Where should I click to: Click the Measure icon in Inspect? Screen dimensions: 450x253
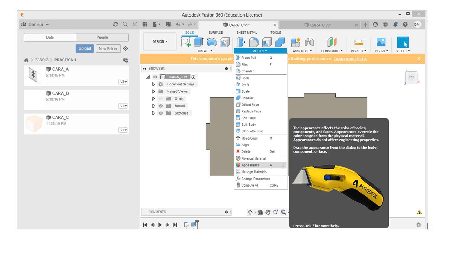tap(359, 42)
